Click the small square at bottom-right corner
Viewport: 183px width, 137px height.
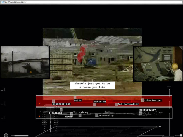[181, 135]
